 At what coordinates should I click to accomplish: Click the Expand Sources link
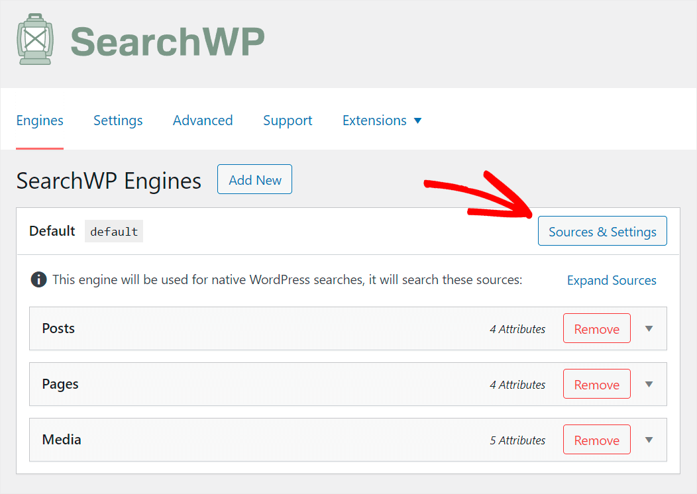click(x=612, y=280)
